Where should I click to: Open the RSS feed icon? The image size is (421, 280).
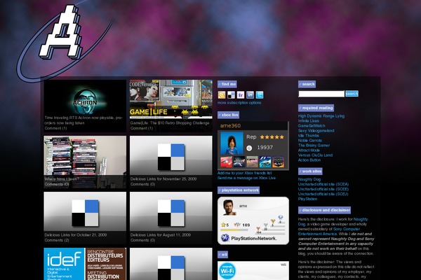click(222, 95)
